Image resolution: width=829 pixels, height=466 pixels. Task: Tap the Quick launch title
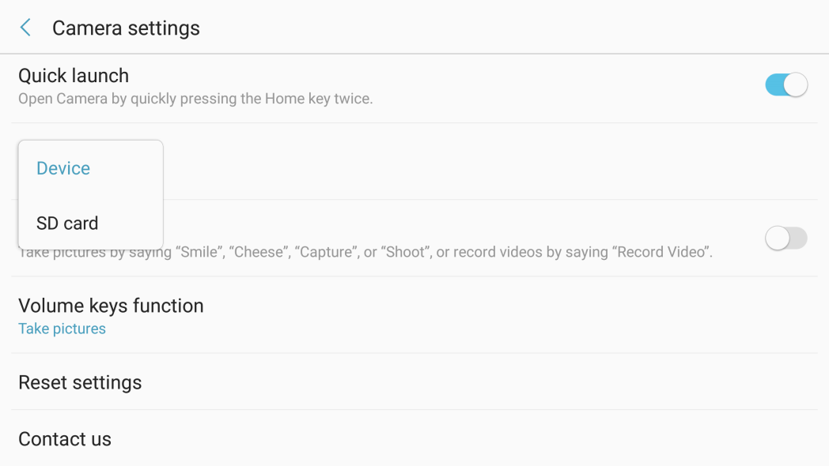[74, 76]
